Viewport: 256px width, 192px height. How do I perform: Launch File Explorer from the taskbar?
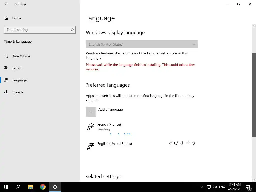click(30, 187)
